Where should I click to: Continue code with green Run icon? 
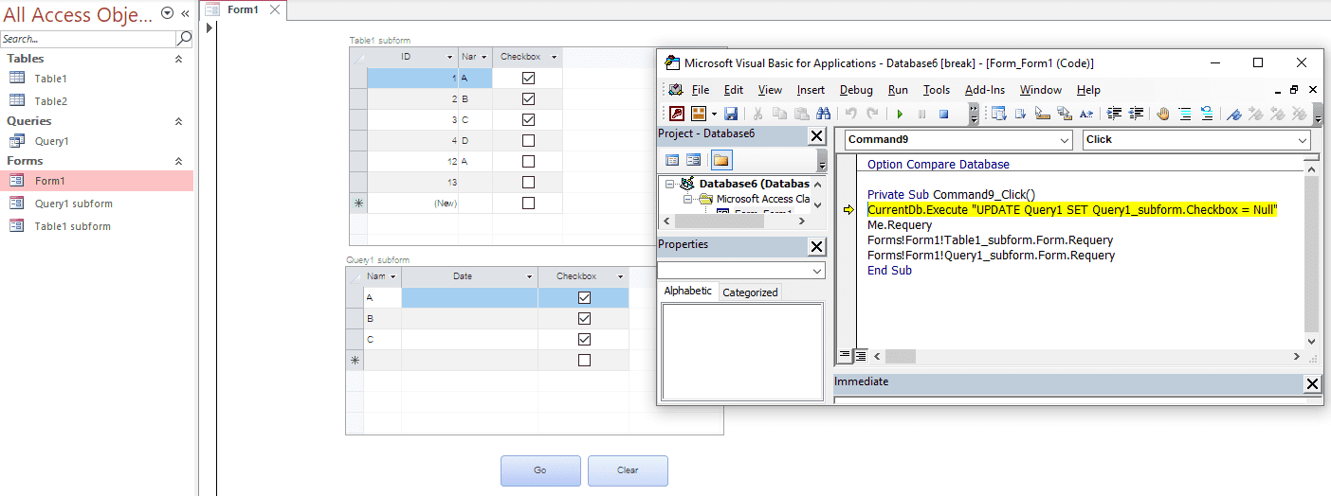900,114
